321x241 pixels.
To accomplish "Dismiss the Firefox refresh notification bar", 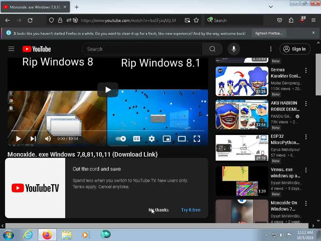I will click(313, 33).
